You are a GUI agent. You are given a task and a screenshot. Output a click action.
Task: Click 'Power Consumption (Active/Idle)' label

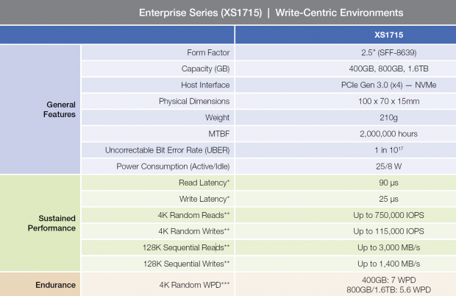pos(173,166)
